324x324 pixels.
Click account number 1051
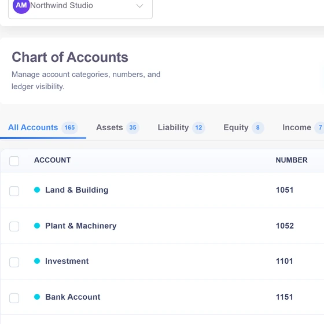(x=285, y=190)
